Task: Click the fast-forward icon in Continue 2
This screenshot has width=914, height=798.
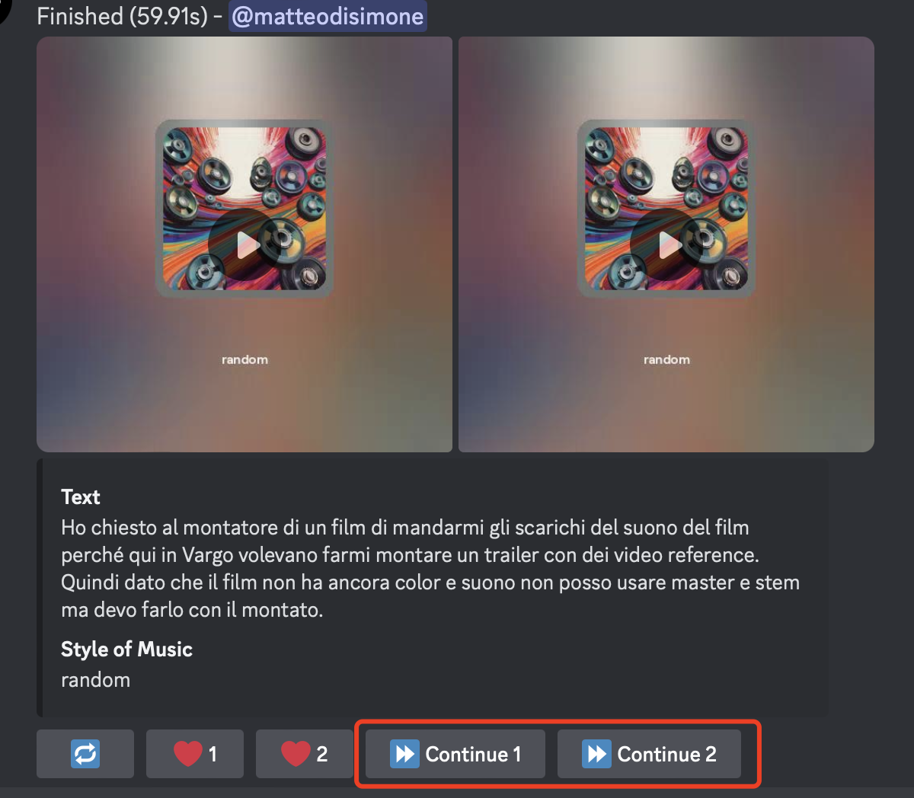Action: coord(596,754)
